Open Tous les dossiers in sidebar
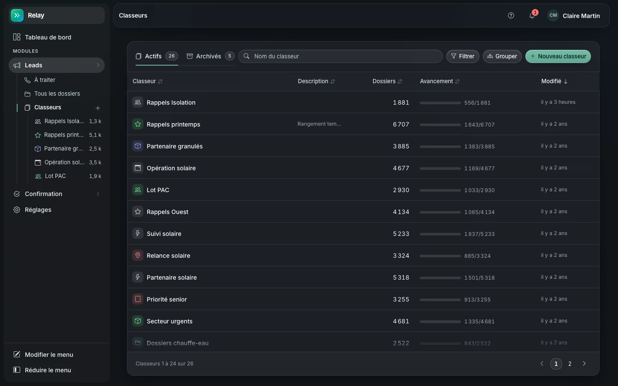 click(x=62, y=93)
